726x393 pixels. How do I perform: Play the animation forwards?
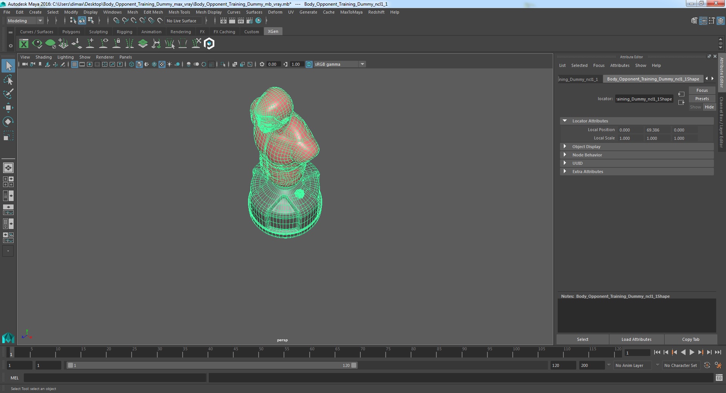coord(692,352)
